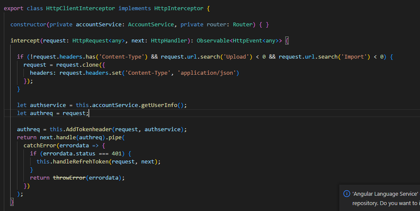The image size is (420, 211).
Task: Click HttpInterceptor after the implements keyword
Action: coord(179,8)
